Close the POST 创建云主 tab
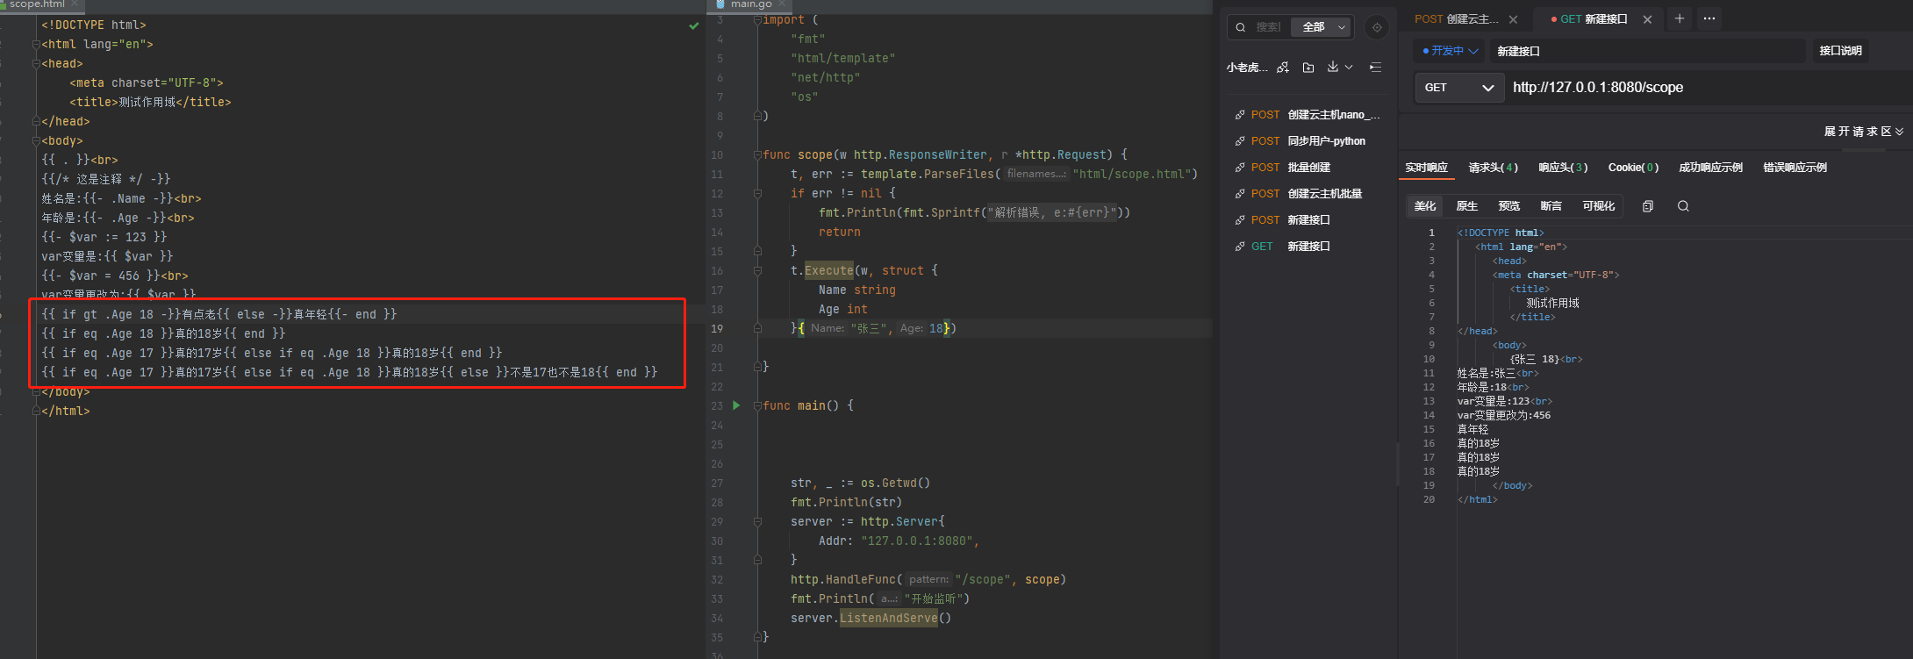The width and height of the screenshot is (1913, 659). tap(1513, 19)
